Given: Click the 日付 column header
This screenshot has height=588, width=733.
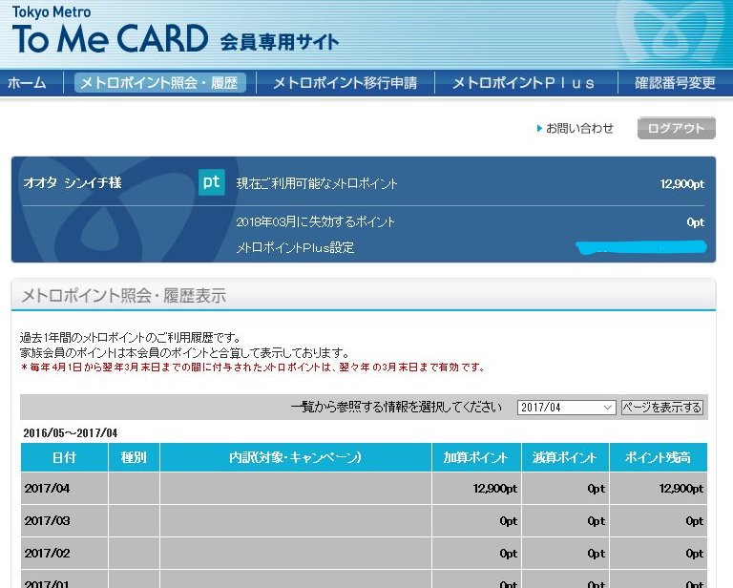Looking at the screenshot, I should [64, 457].
